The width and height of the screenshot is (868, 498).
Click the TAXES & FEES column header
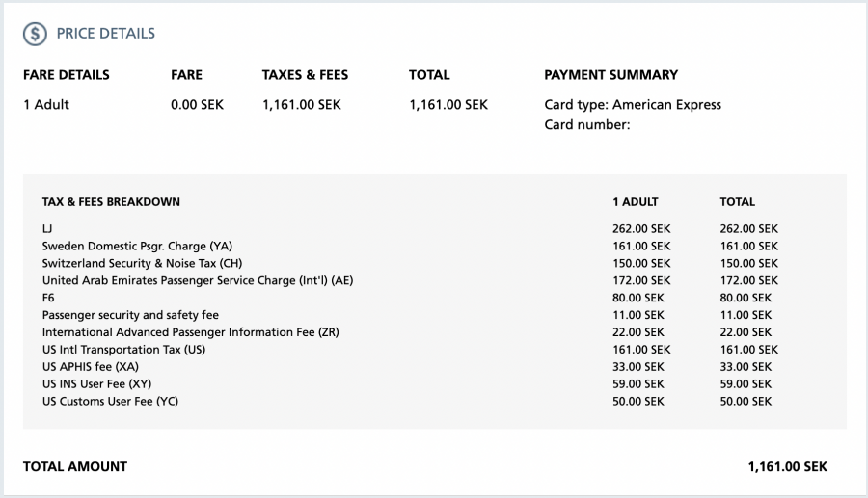305,75
